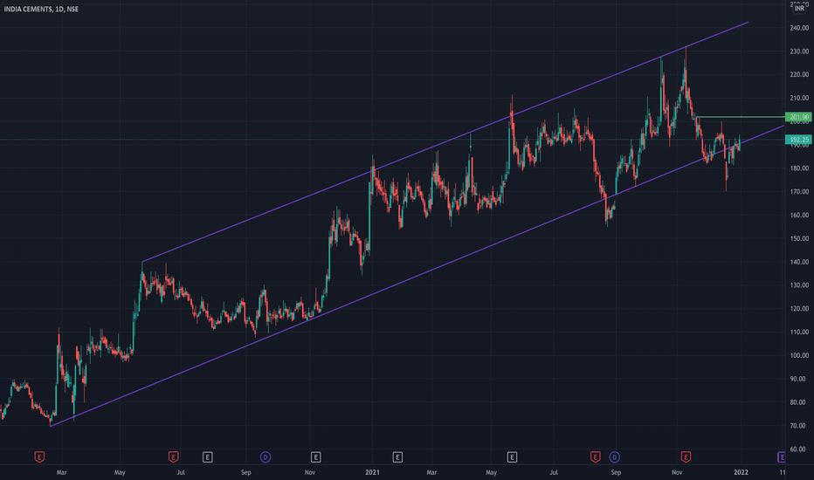
Task: Select the gray earnings marker near May 2021
Action: point(512,457)
